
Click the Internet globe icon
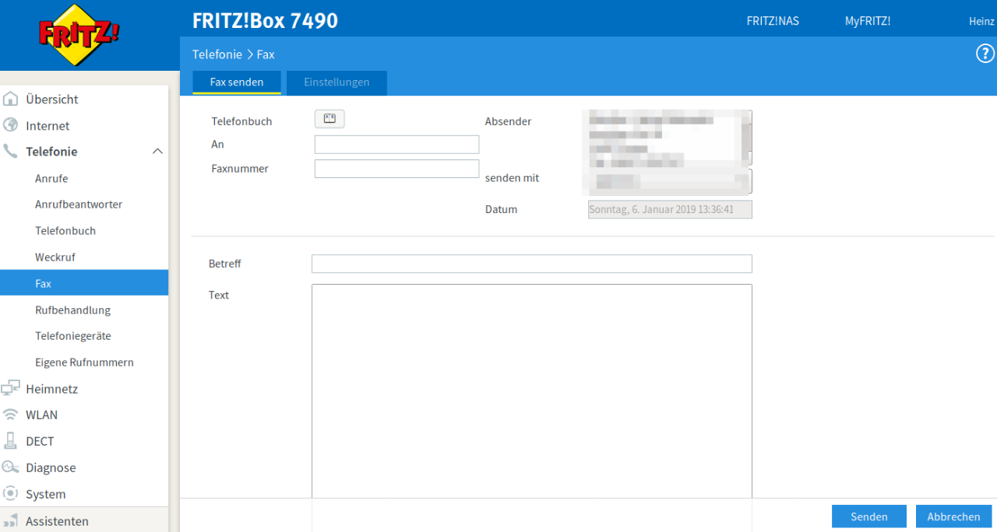10,125
